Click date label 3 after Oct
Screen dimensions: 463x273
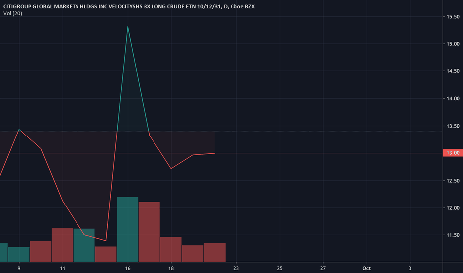pos(410,268)
